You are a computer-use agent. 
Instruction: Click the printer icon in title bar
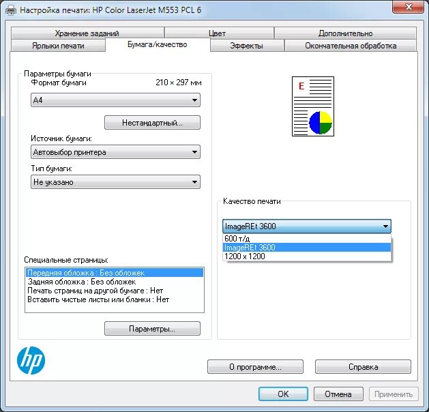(11, 10)
